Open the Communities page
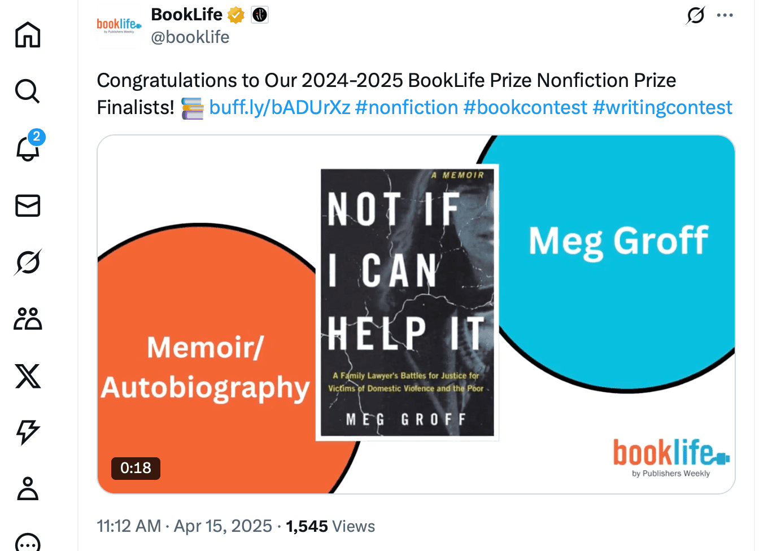The width and height of the screenshot is (768, 551). pyautogui.click(x=28, y=319)
